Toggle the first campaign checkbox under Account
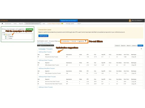The height and width of the screenshot is (108, 145). click(x=6, y=36)
